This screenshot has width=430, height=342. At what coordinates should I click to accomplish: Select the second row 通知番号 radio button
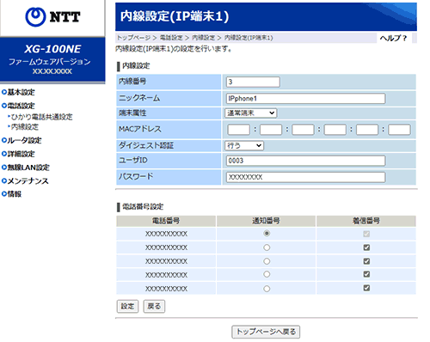pos(267,247)
